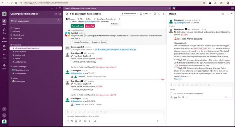This screenshot has height=127, width=235.
Task: Add a new tab with plus
Action: 120,19
